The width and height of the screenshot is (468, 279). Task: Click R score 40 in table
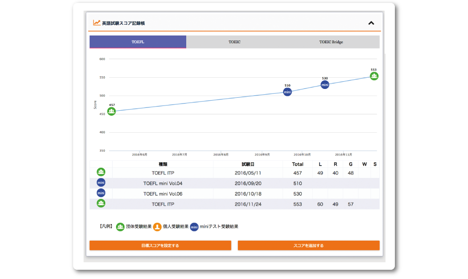pos(335,173)
